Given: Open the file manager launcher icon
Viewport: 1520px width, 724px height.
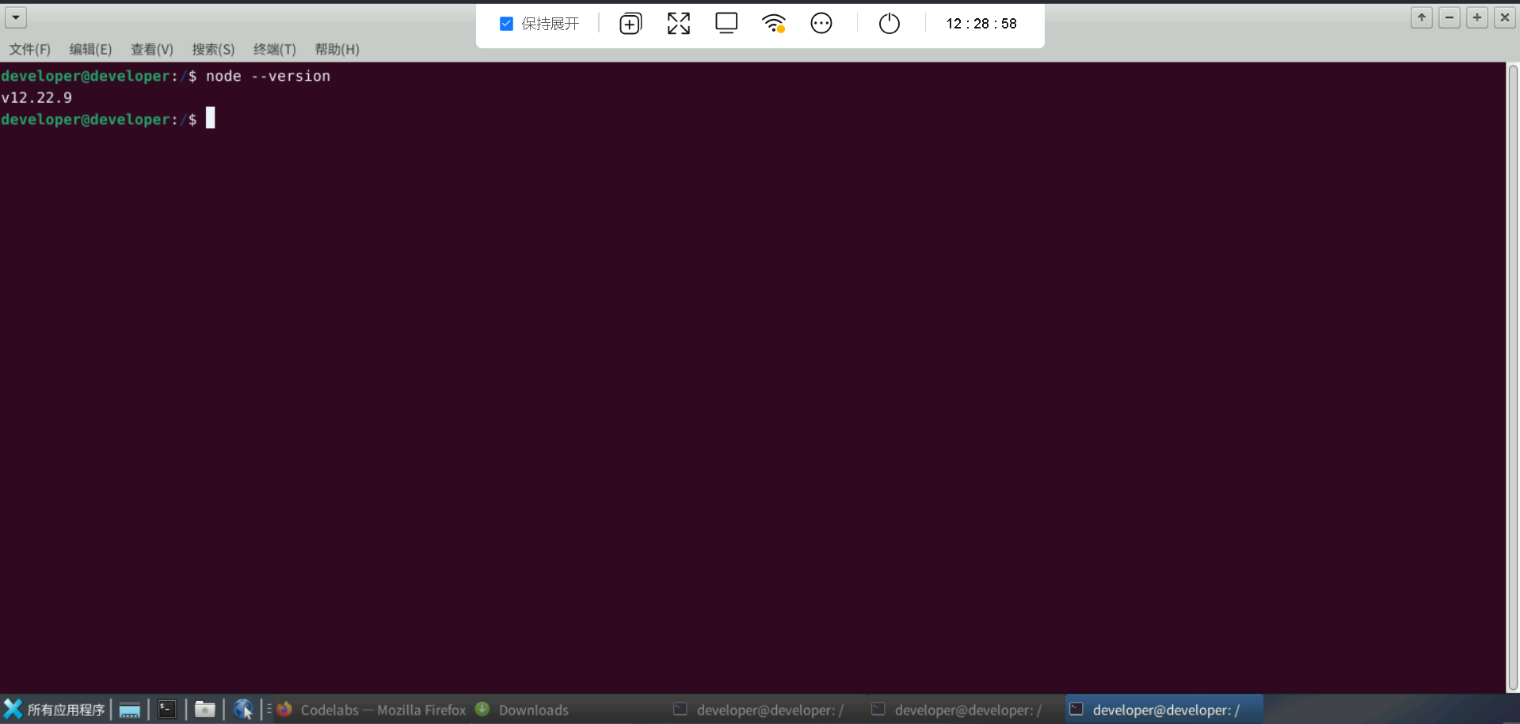Looking at the screenshot, I should (205, 710).
